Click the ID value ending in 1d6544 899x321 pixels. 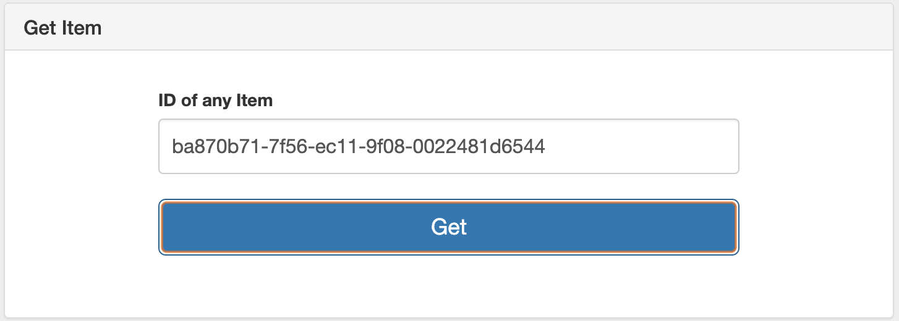[359, 146]
